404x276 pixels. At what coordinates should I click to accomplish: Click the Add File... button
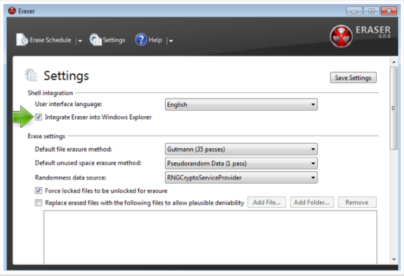point(267,202)
